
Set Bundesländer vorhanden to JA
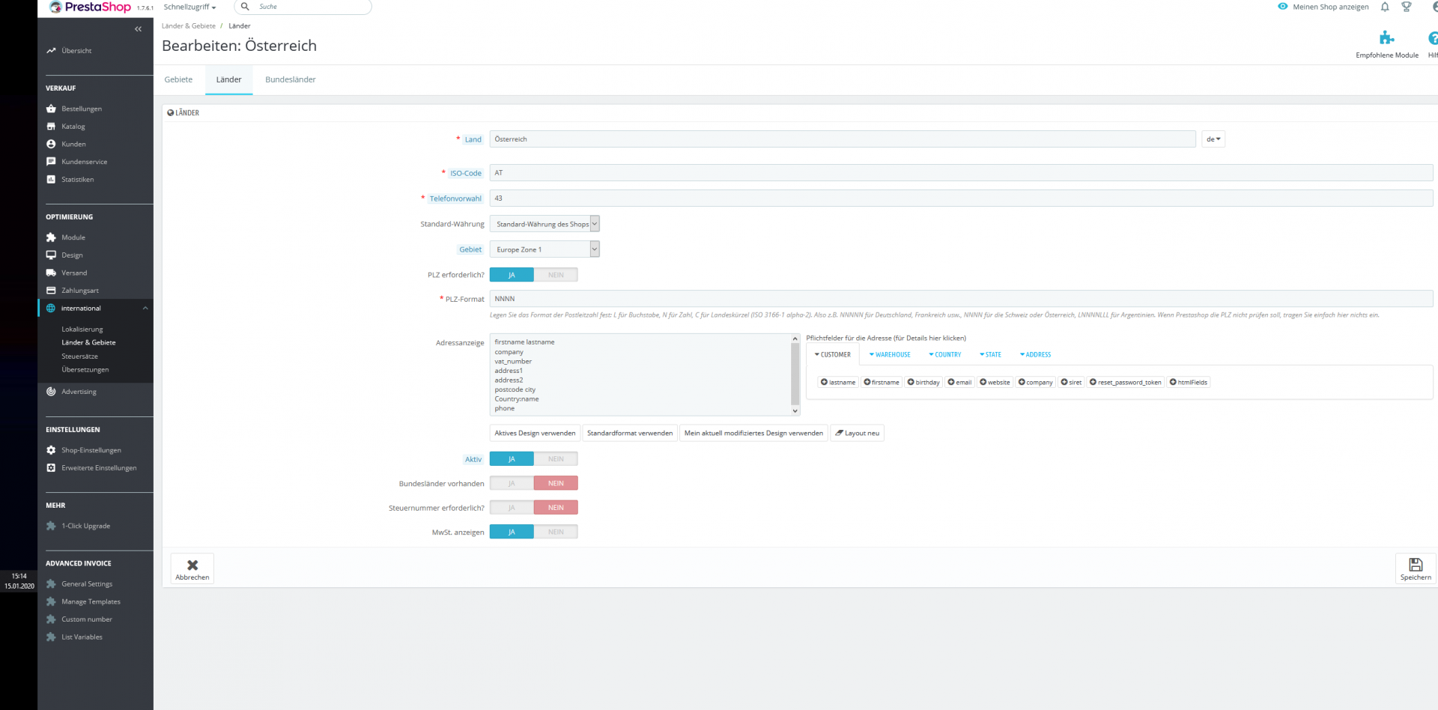512,484
